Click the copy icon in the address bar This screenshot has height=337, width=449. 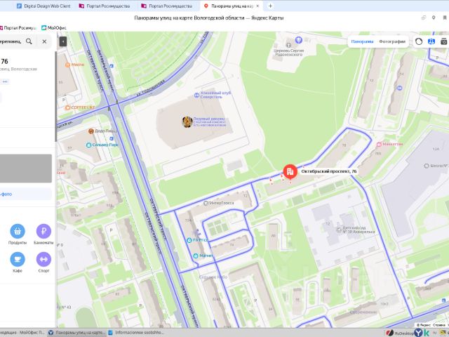coord(424,18)
